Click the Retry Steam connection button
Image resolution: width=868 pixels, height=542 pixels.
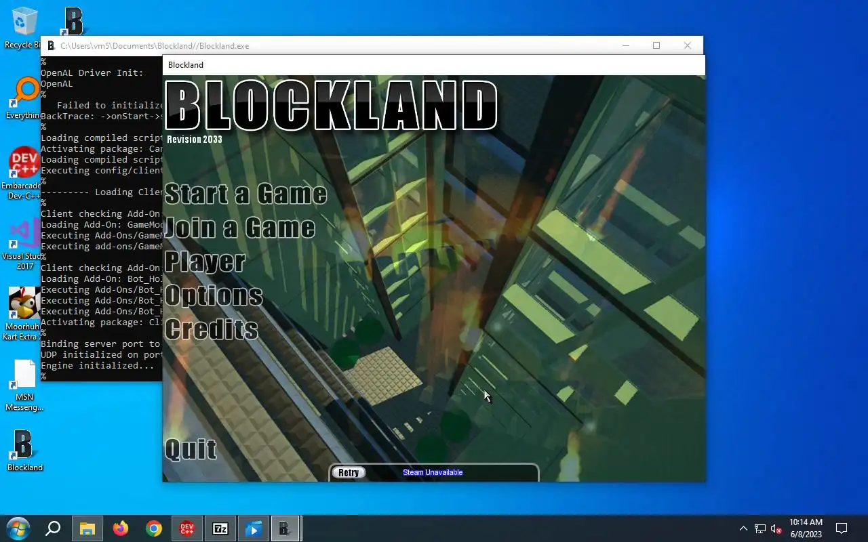pyautogui.click(x=349, y=473)
